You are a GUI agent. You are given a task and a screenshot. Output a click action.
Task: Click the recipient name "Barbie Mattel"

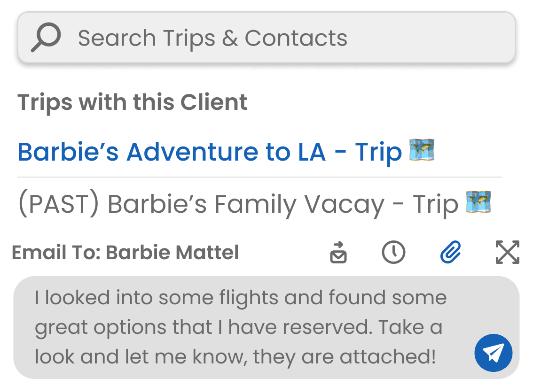[x=172, y=253]
